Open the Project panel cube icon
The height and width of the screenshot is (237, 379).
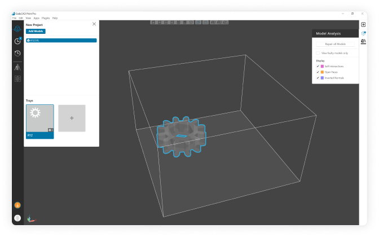[17, 28]
